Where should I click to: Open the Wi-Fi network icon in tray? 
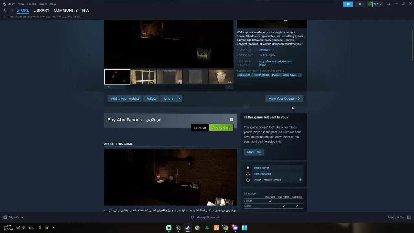click(x=23, y=228)
